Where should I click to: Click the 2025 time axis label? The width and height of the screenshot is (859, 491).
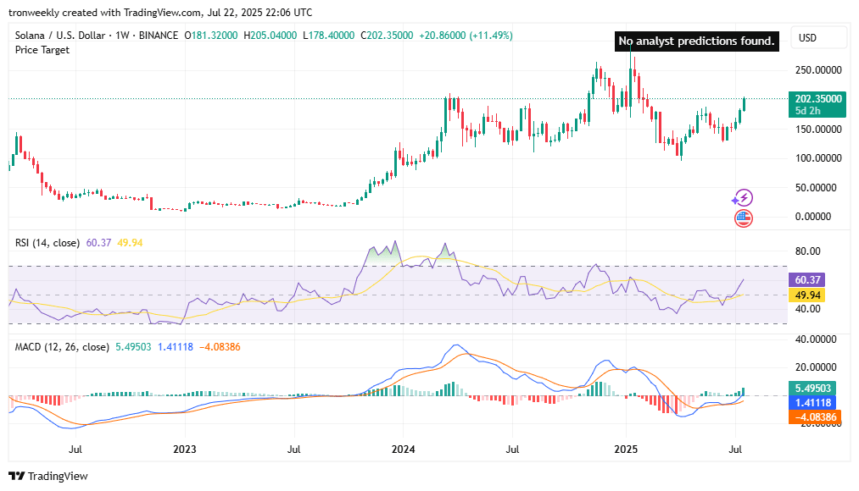[x=626, y=450]
